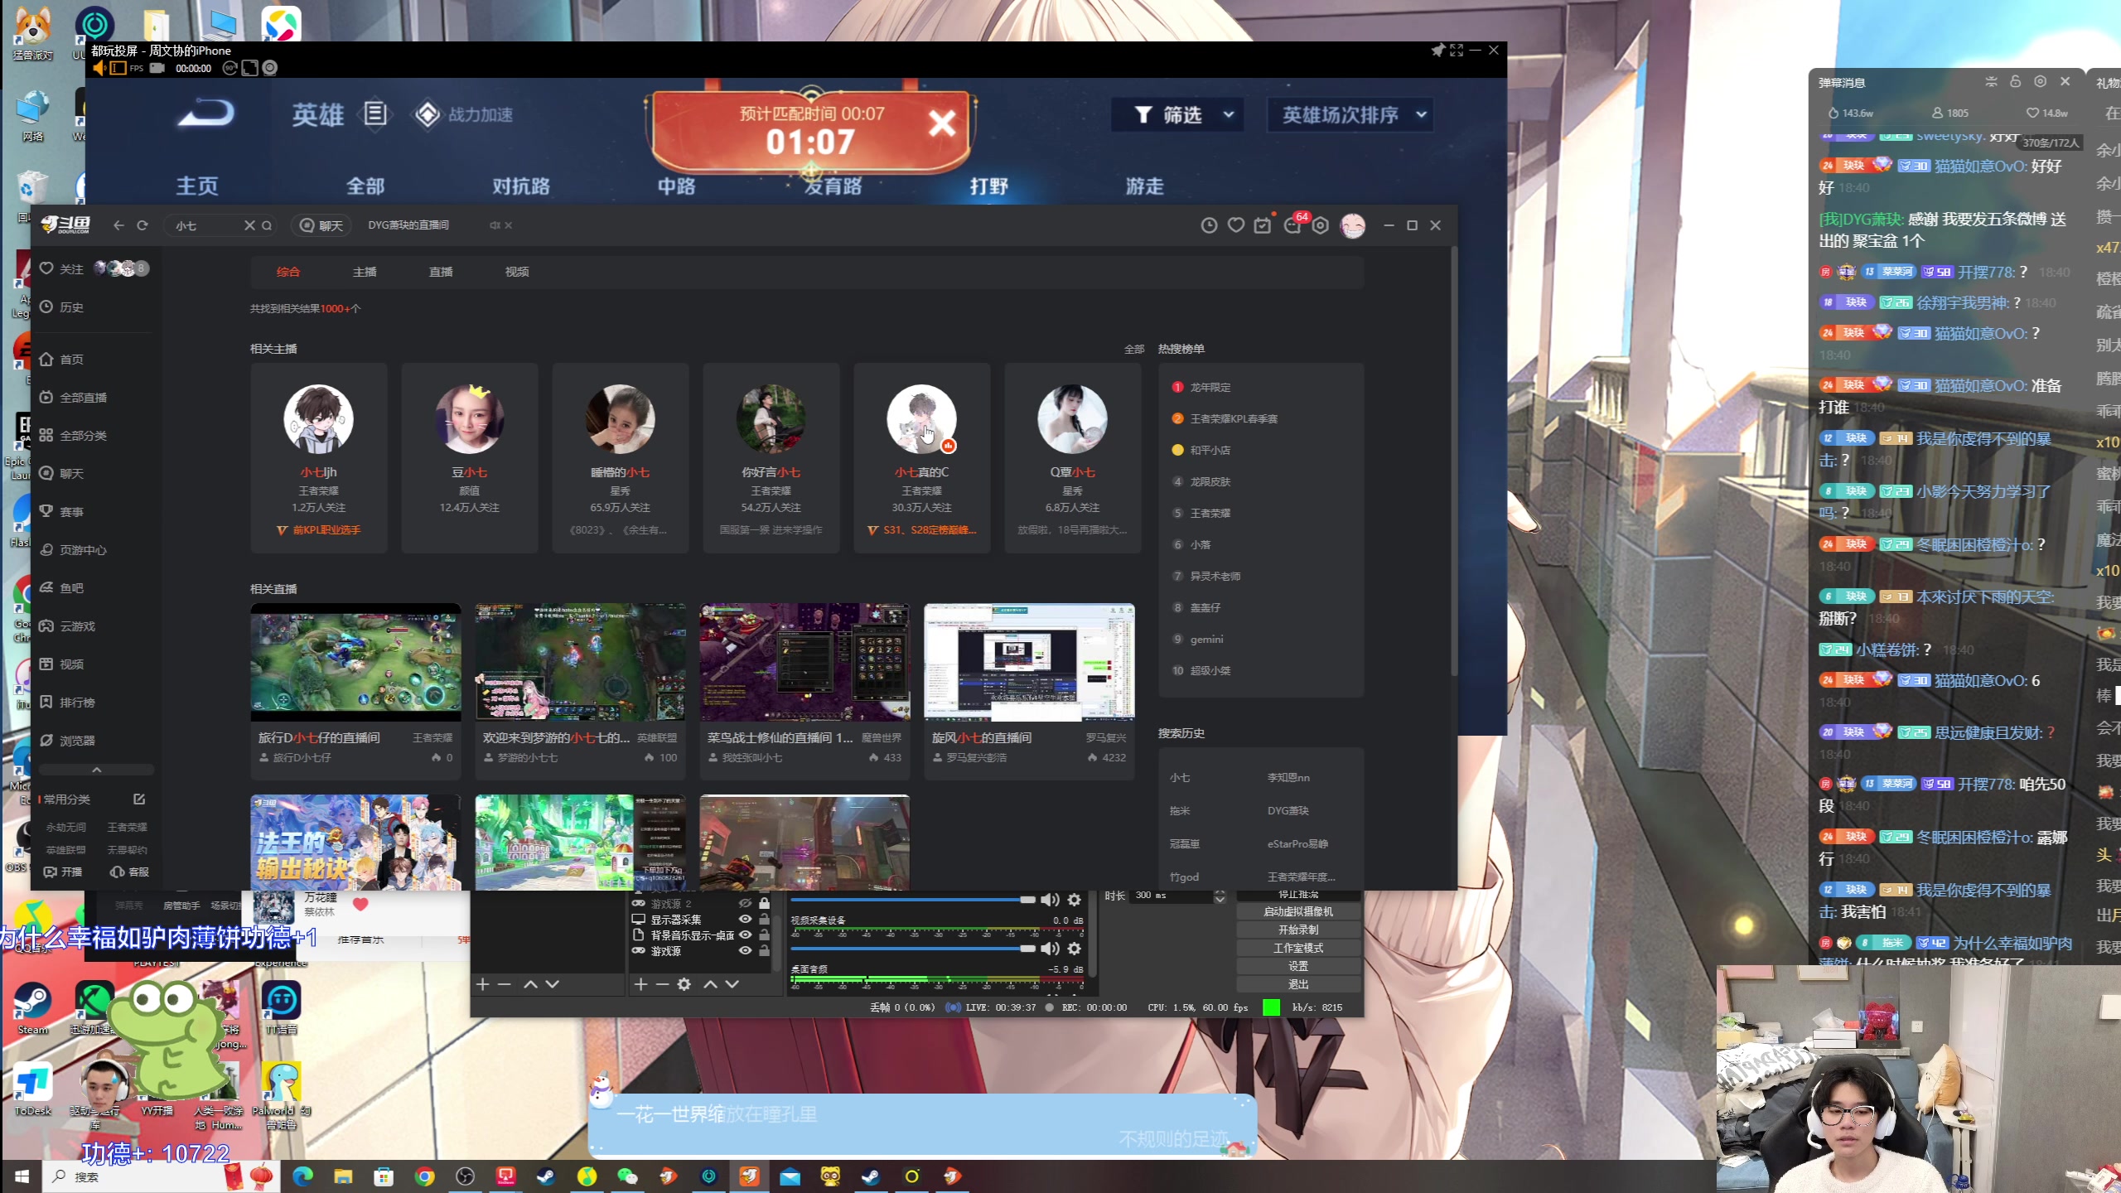Show the hidden 游戏源 2 source
The height and width of the screenshot is (1193, 2121).
[745, 904]
